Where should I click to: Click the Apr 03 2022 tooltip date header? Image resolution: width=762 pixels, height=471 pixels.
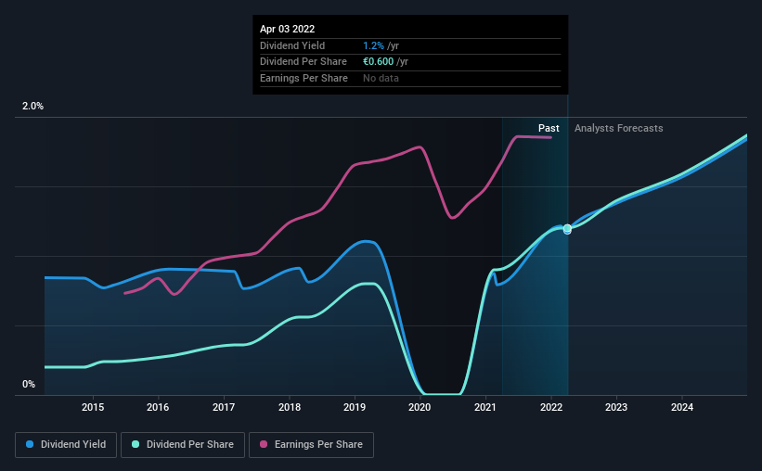pyautogui.click(x=287, y=29)
